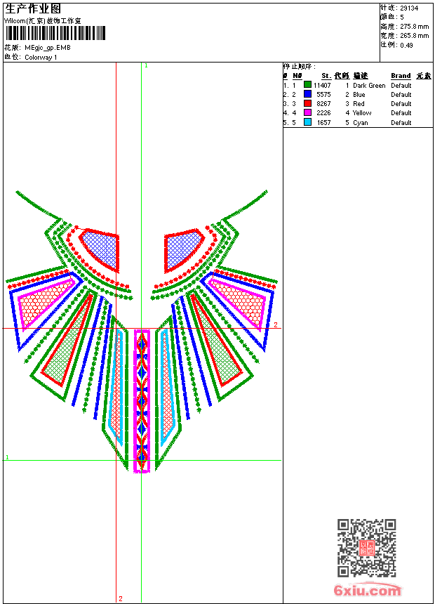Click the Cyan thread color swatch

pos(307,122)
